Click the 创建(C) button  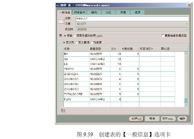136,119
